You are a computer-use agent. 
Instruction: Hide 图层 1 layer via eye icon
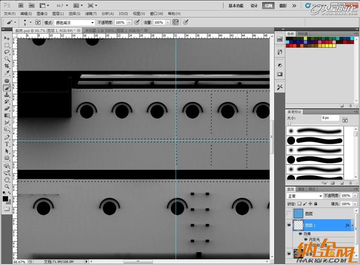click(x=289, y=225)
